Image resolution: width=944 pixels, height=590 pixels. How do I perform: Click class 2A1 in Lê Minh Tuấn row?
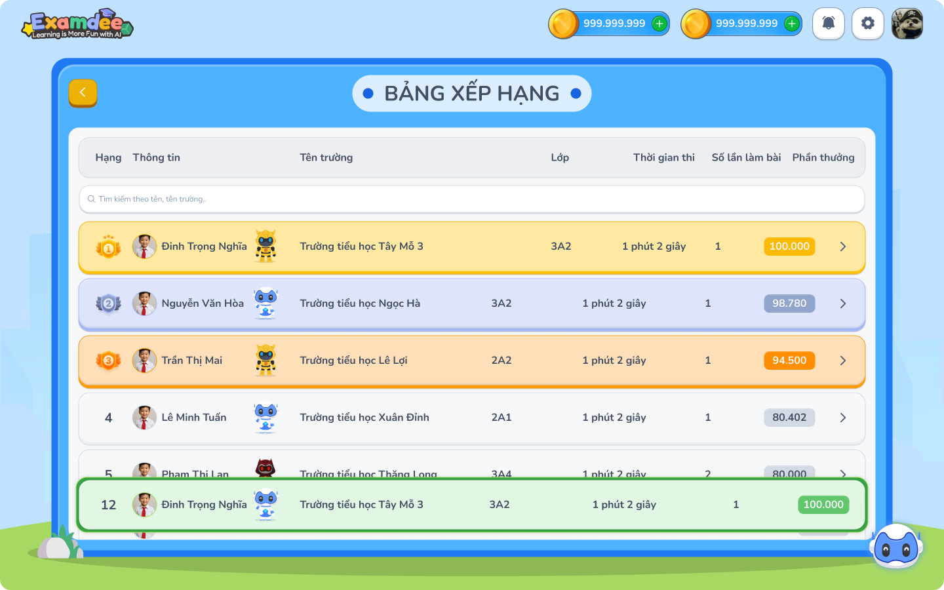tap(501, 418)
